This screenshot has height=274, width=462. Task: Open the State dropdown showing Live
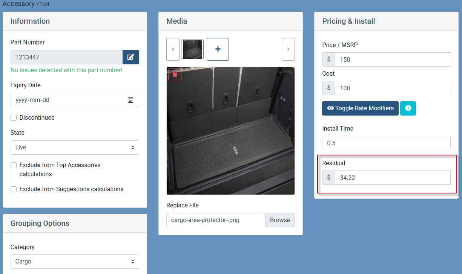75,148
